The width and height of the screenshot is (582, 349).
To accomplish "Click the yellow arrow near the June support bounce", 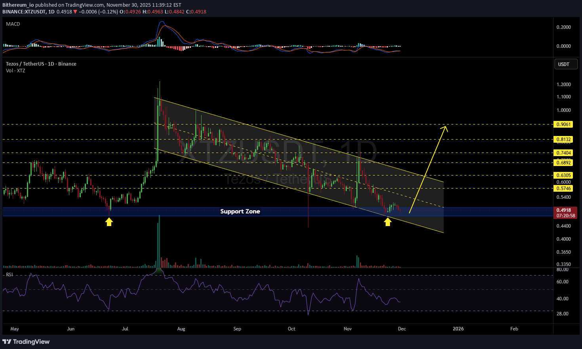I will coord(109,222).
